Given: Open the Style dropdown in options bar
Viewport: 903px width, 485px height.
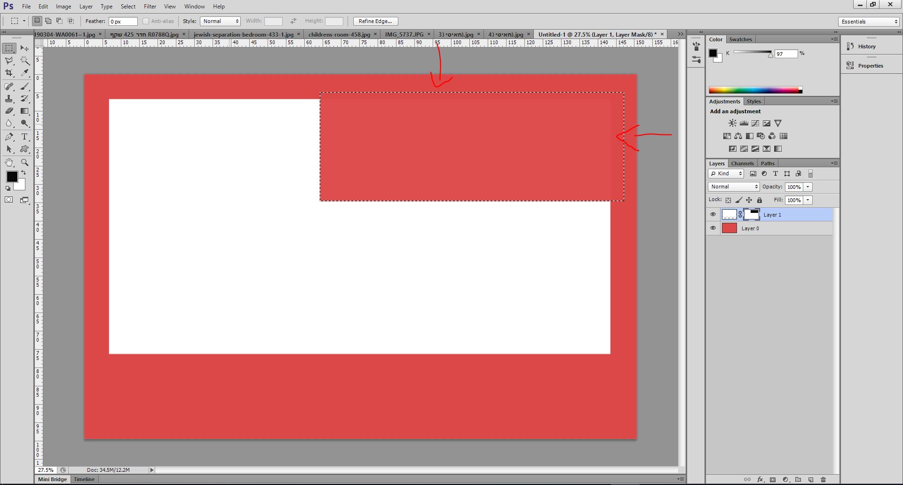Looking at the screenshot, I should click(221, 21).
